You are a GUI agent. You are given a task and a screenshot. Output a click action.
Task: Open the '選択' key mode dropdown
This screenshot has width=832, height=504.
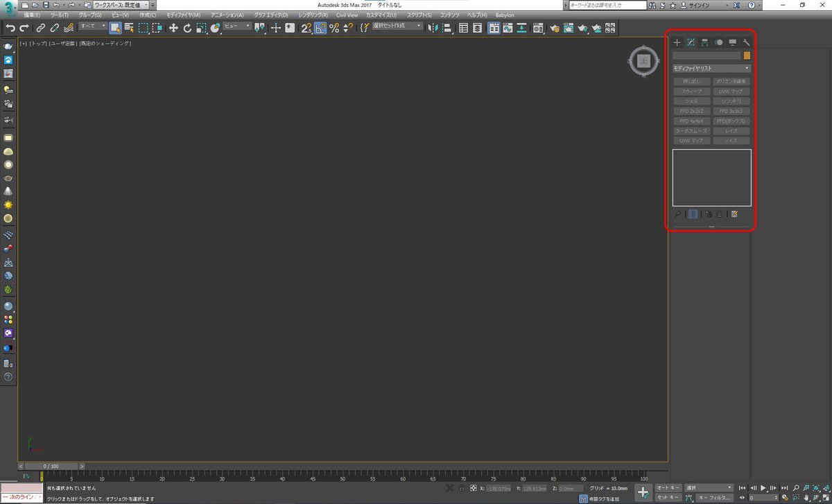709,487
